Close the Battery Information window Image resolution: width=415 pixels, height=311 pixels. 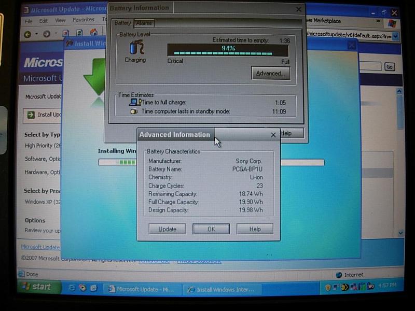coord(299,9)
